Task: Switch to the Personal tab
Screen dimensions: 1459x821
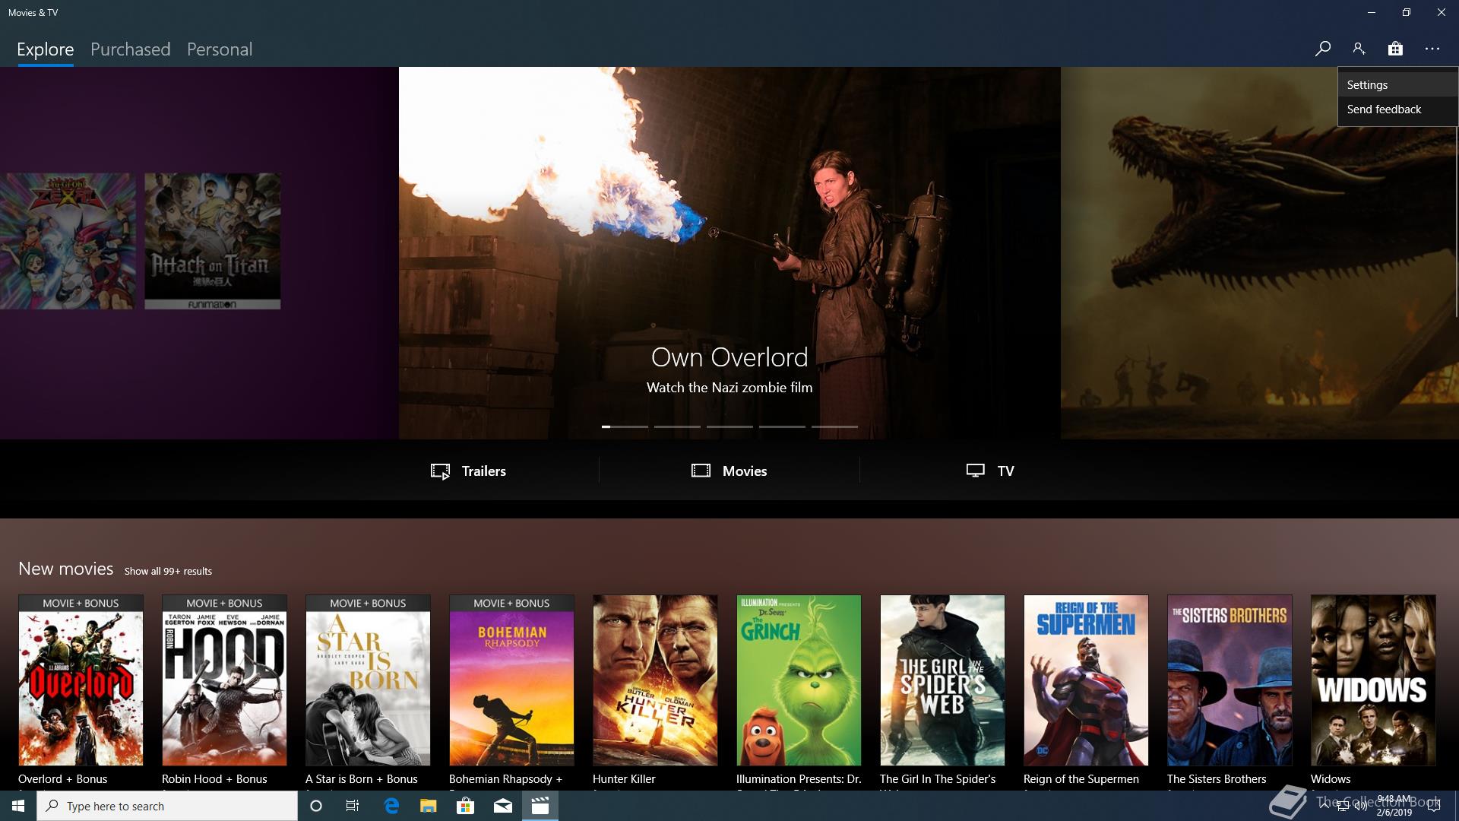Action: point(220,49)
